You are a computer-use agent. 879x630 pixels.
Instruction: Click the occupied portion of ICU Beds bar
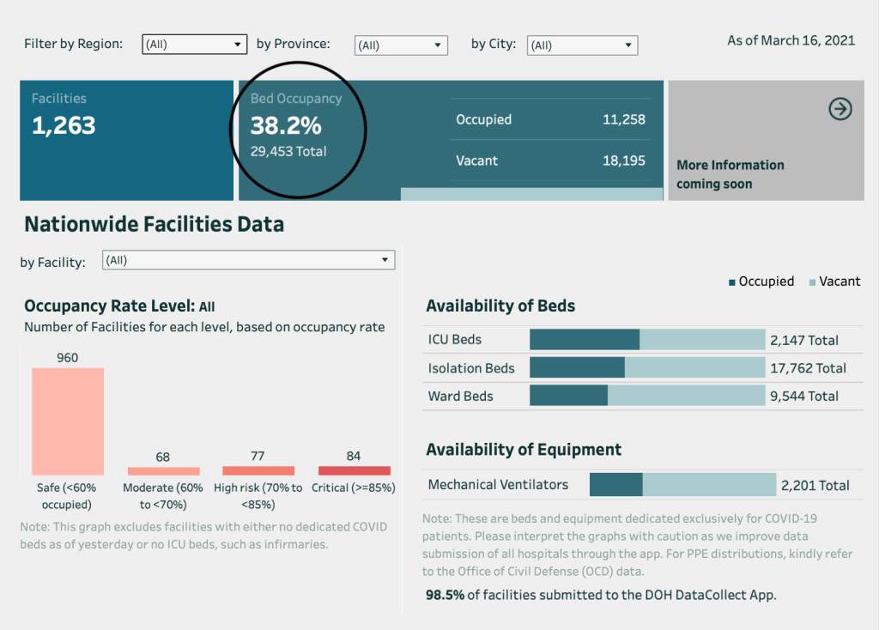click(584, 339)
